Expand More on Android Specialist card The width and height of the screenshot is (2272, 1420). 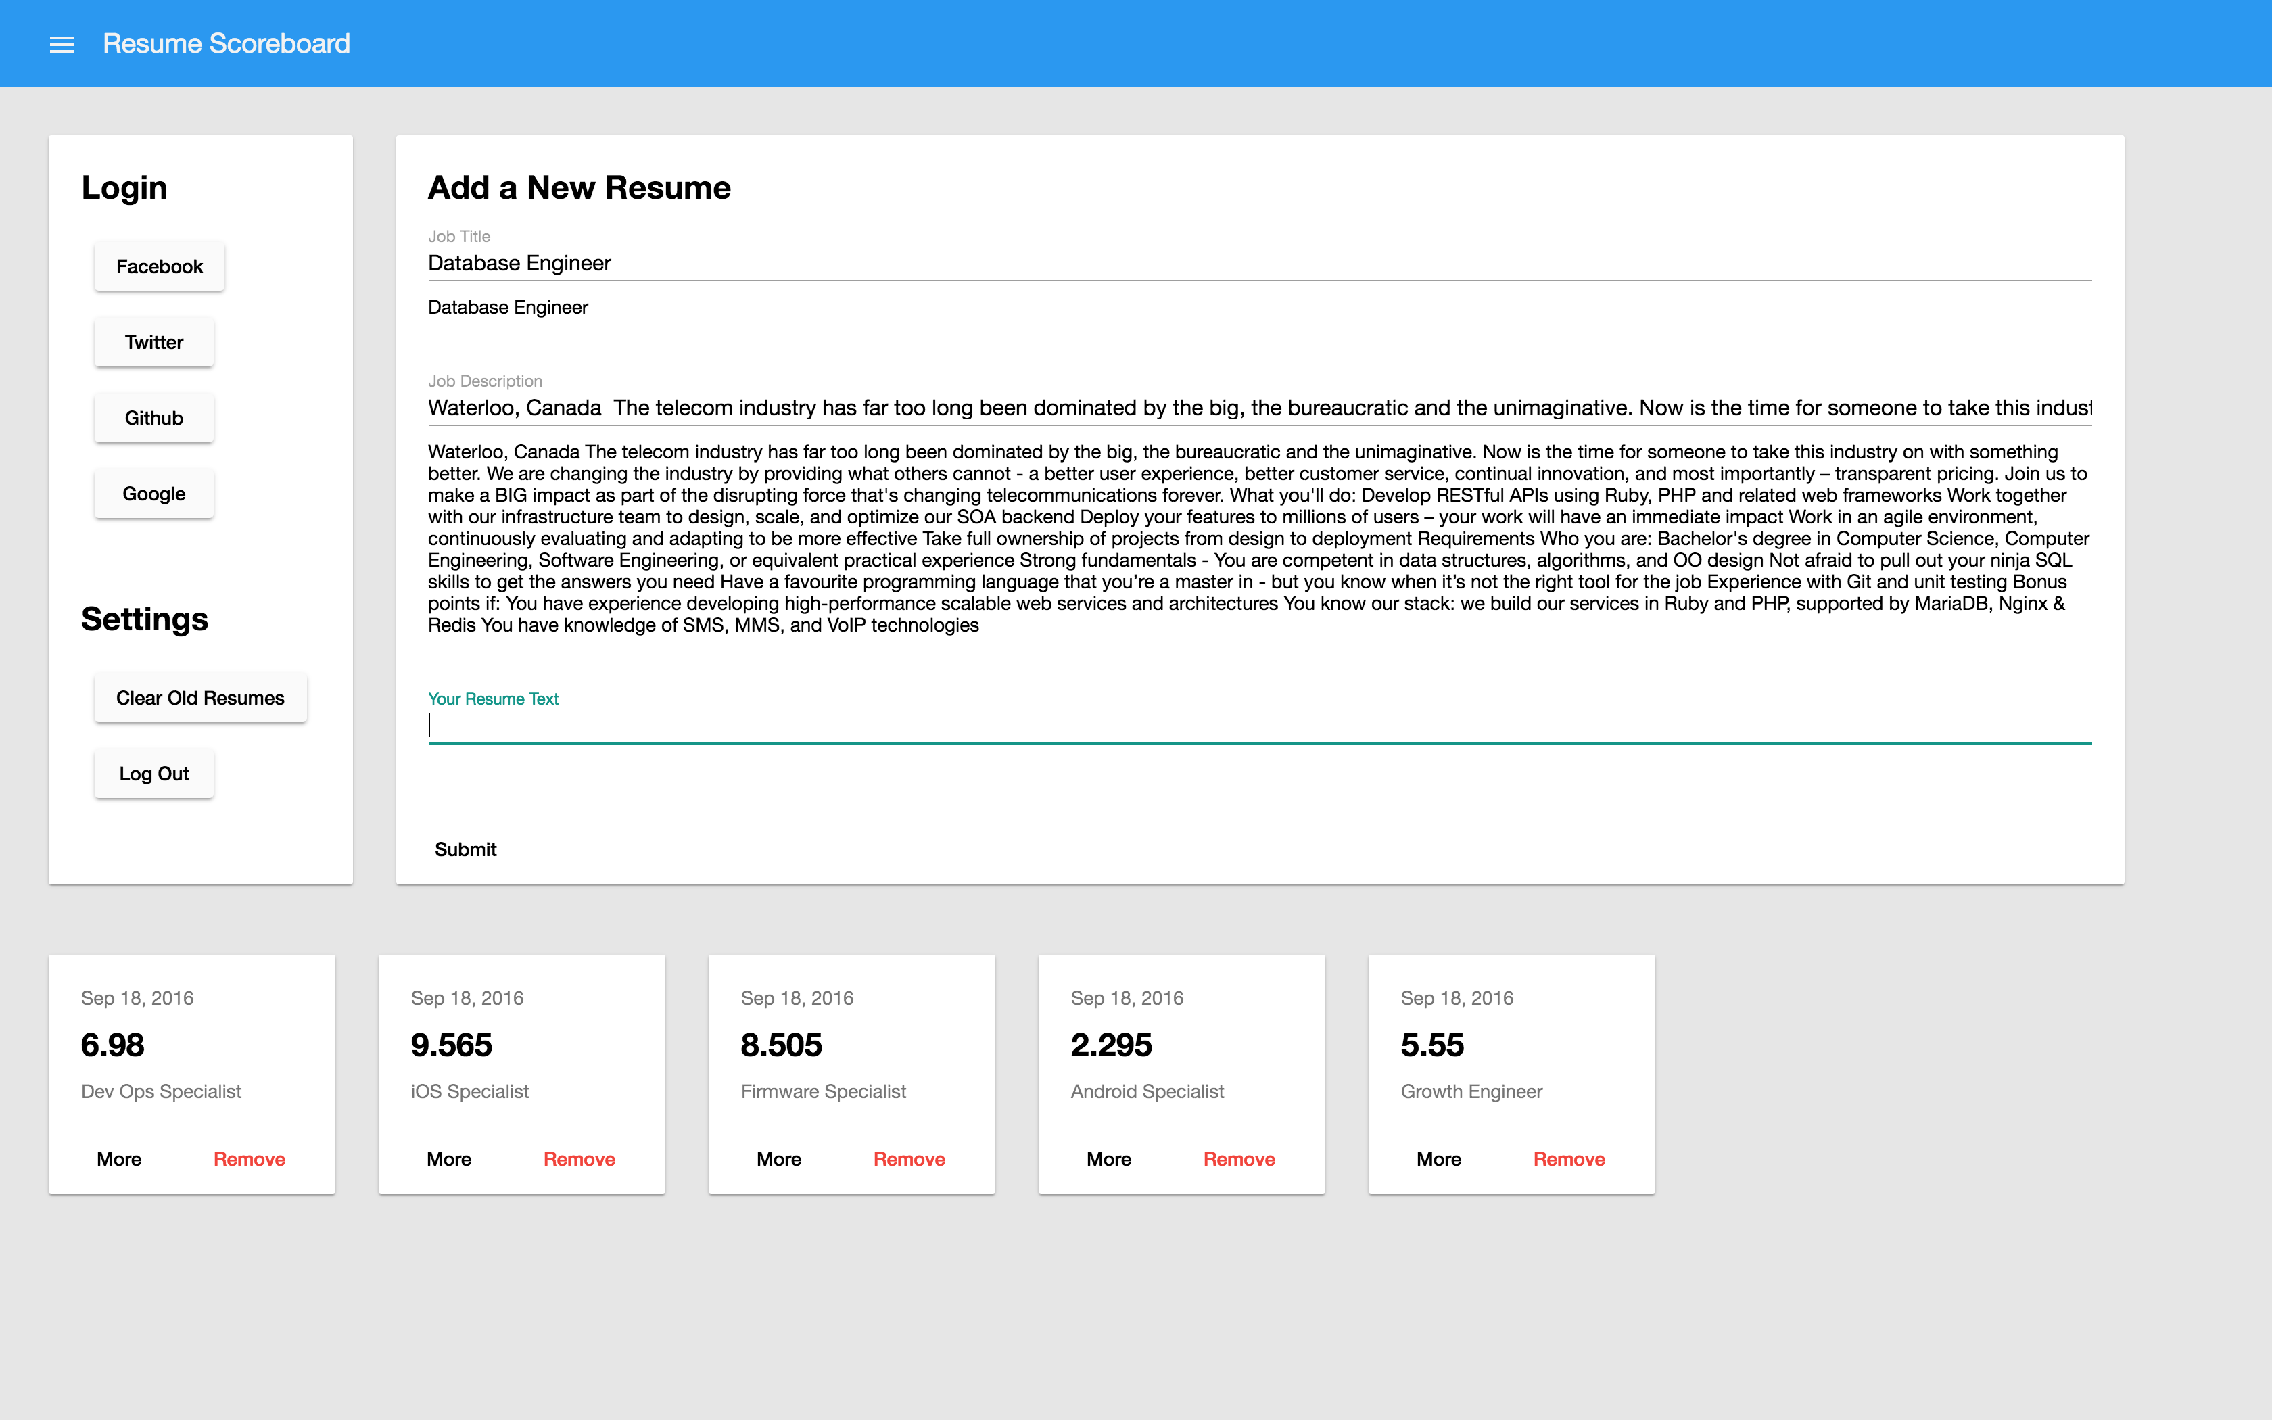pyautogui.click(x=1109, y=1159)
